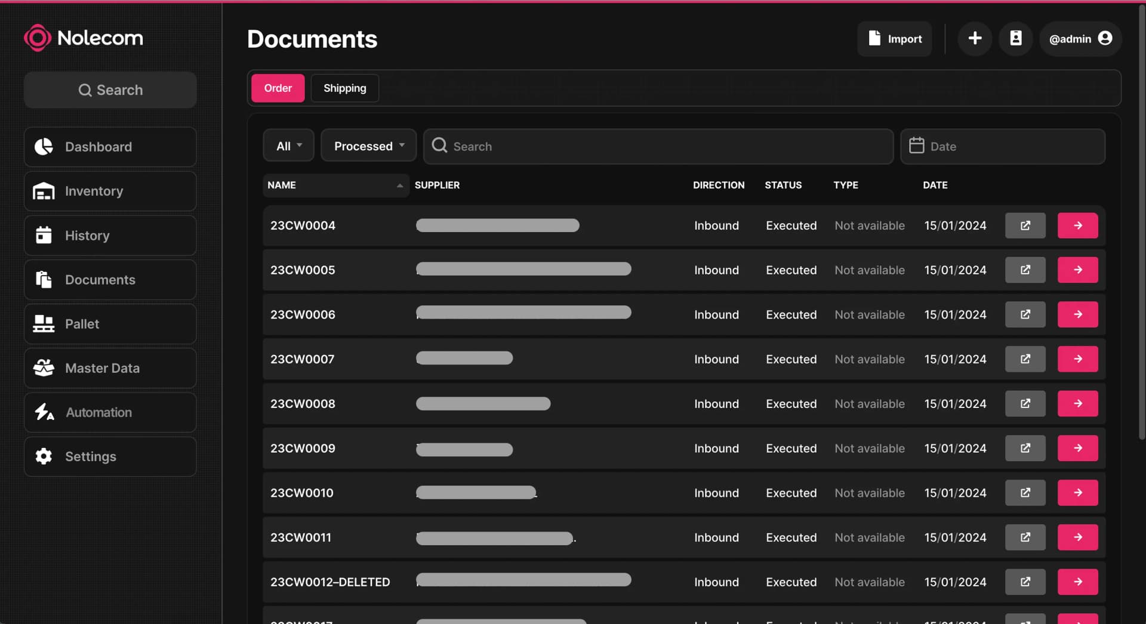Switch to the Shipping tab
1146x624 pixels.
pos(344,88)
